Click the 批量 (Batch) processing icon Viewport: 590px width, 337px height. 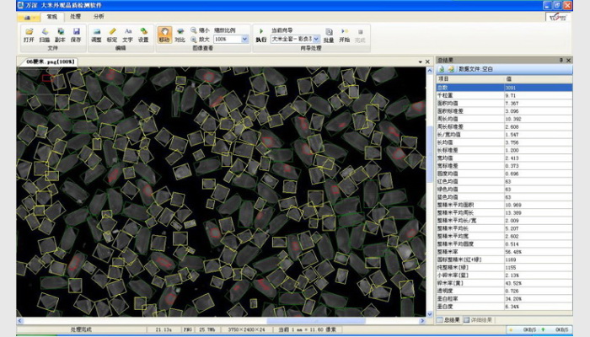pos(328,35)
